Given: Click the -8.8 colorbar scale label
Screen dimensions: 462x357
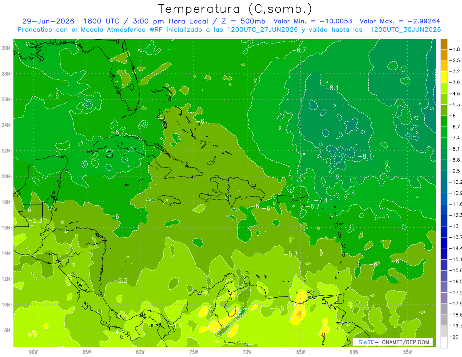Looking at the screenshot, I should (455, 160).
